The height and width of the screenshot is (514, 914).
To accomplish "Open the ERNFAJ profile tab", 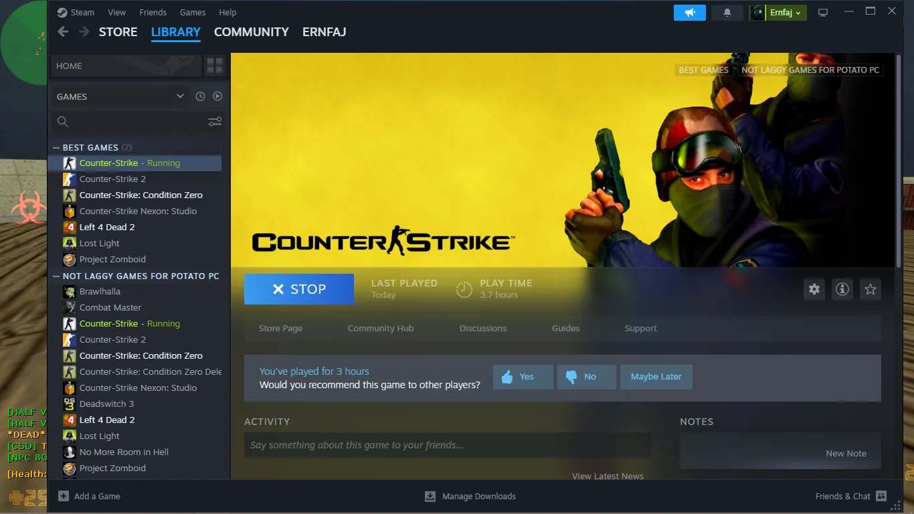I will pos(324,31).
